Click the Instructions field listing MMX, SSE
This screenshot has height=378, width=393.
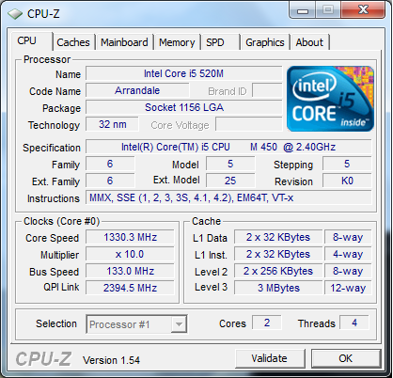(228, 197)
